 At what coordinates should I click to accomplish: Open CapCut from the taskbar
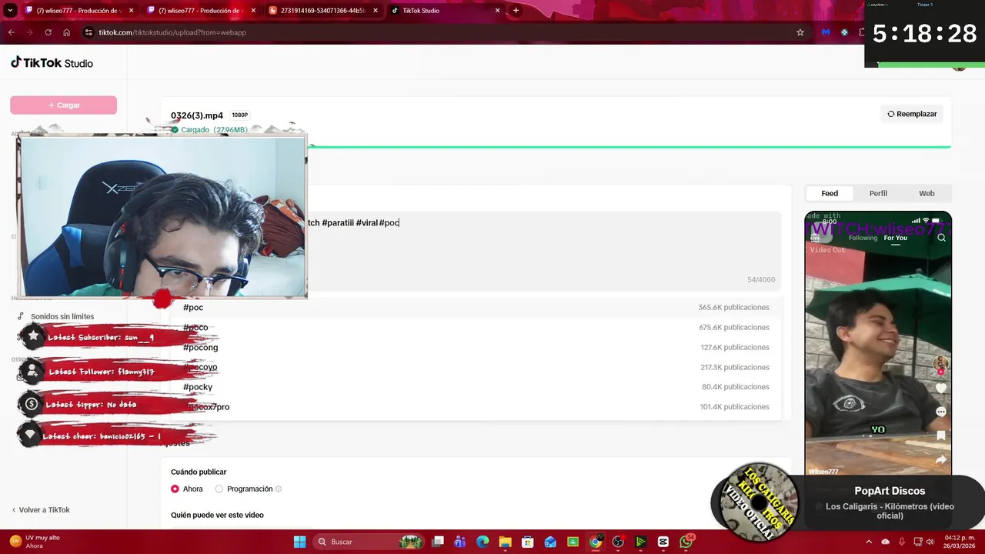click(663, 542)
